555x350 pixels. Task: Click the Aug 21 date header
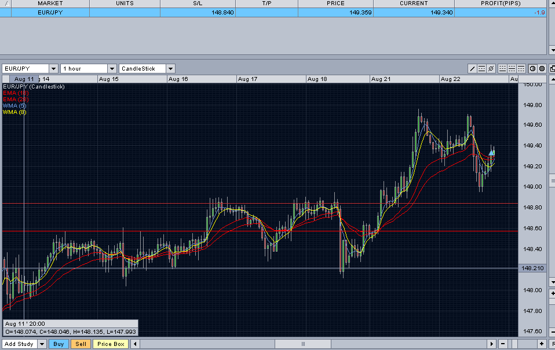(x=381, y=79)
